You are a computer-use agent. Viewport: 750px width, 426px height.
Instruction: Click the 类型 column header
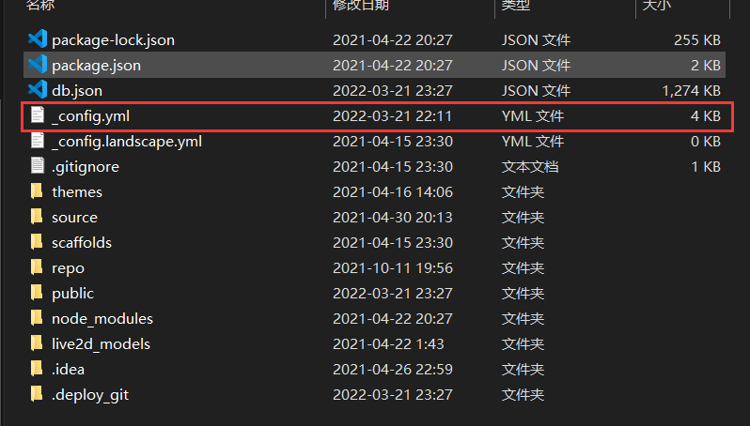(x=516, y=6)
